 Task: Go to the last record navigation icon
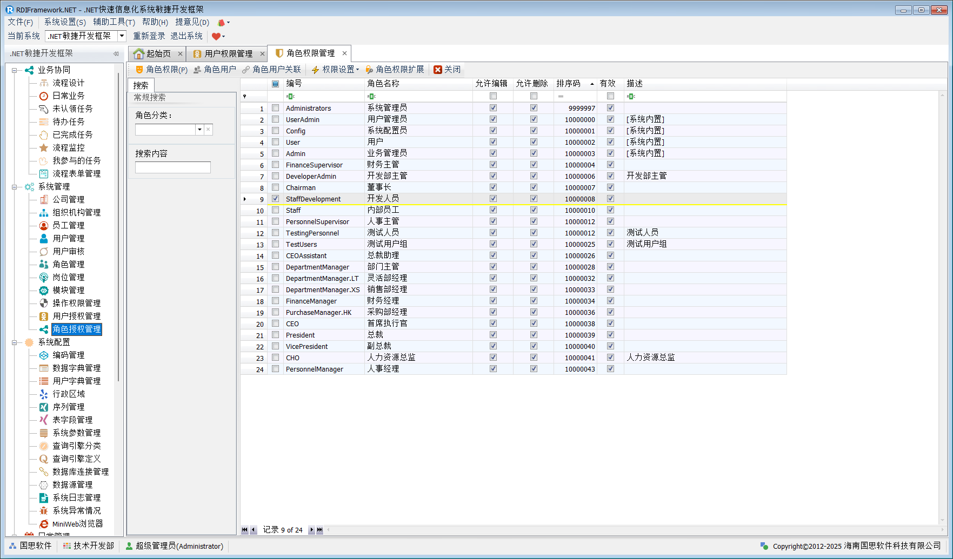click(319, 530)
